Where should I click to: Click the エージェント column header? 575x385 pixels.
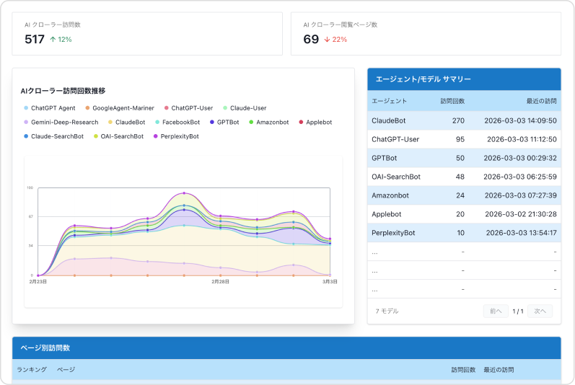click(x=390, y=101)
